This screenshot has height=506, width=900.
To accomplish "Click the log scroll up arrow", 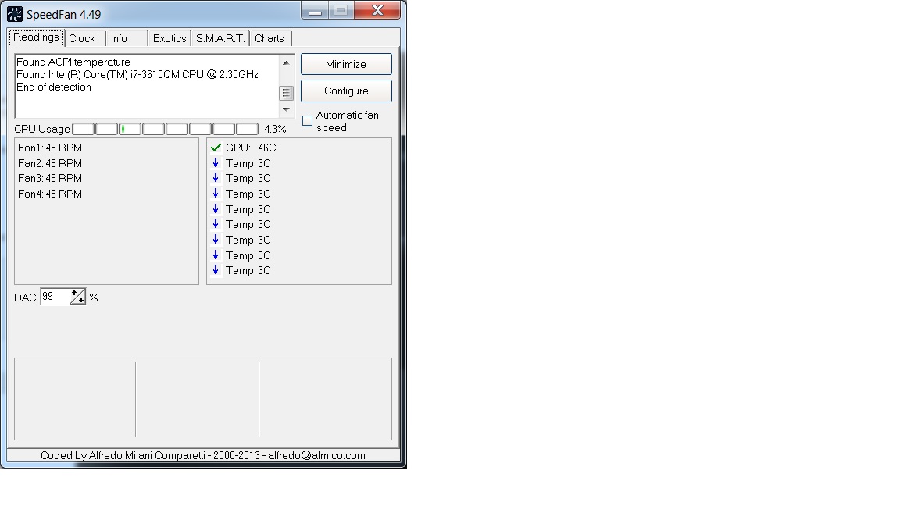I will (x=286, y=62).
